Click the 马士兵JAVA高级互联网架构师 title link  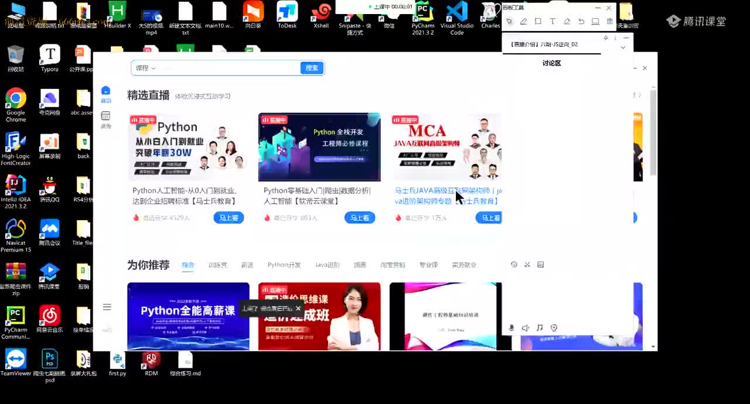click(448, 196)
